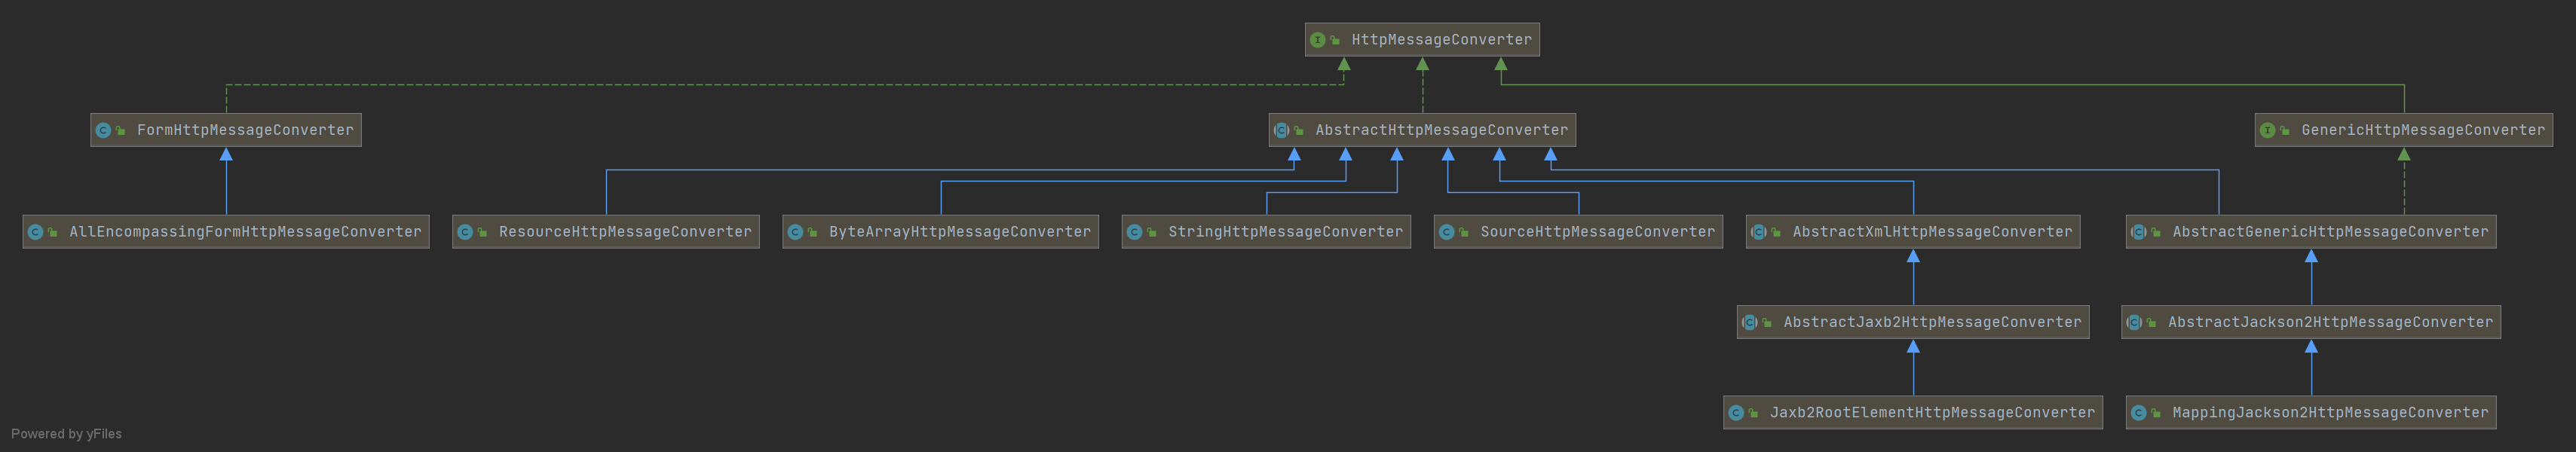2576x452 pixels.
Task: Select the ResourceHttpMessageConverter node label
Action: pos(625,232)
